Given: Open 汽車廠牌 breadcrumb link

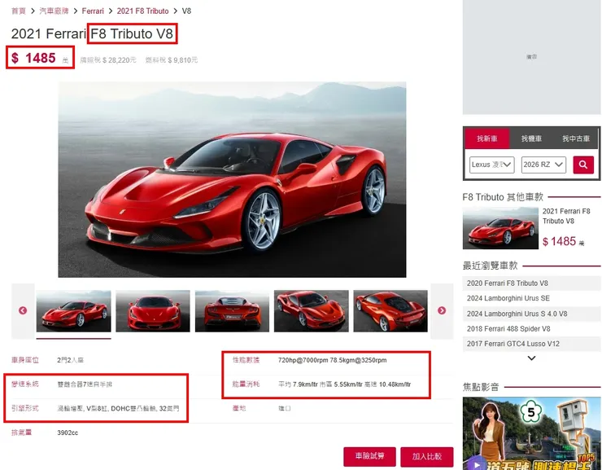Looking at the screenshot, I should (54, 11).
